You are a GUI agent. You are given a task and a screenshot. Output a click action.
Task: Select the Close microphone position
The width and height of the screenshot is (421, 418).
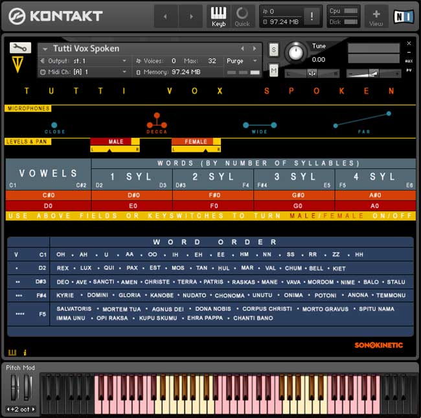click(54, 128)
